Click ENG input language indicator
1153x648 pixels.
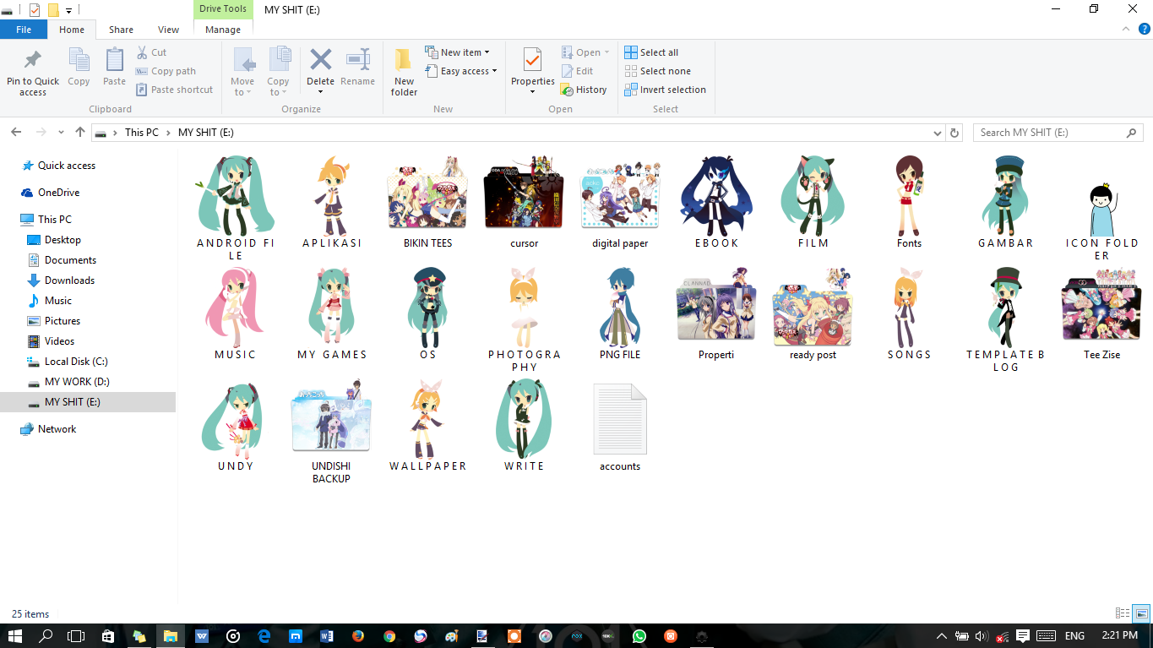(1074, 636)
